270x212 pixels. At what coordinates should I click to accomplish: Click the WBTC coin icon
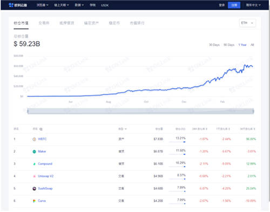[x=34, y=139]
